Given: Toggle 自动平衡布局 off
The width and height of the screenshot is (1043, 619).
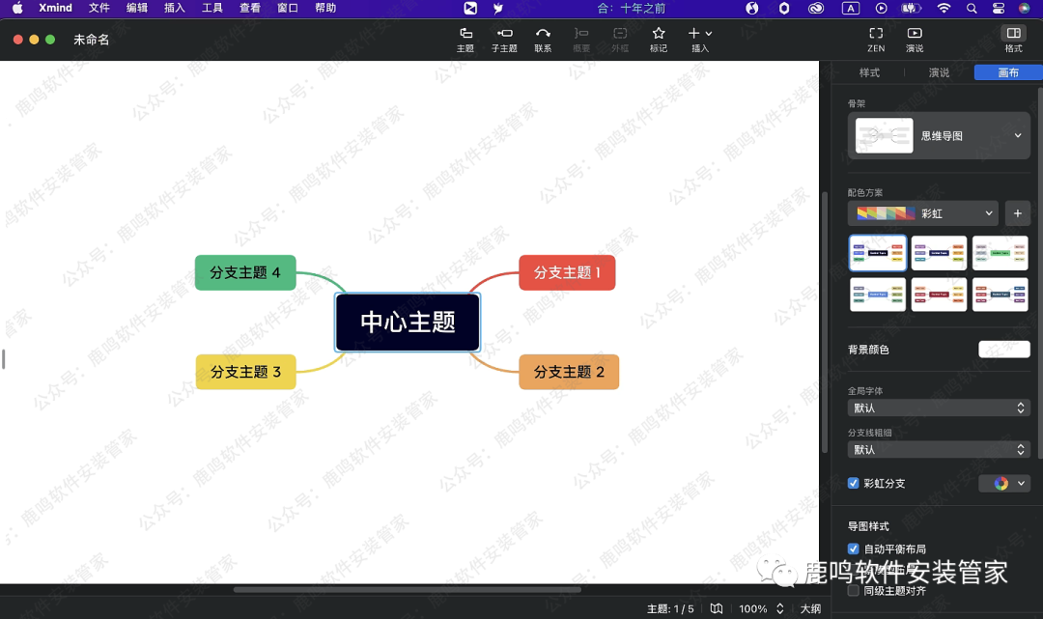Looking at the screenshot, I should 853,548.
